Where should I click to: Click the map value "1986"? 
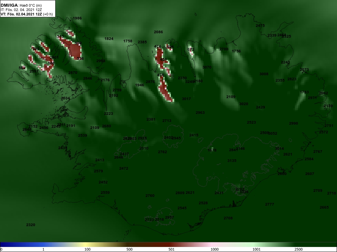coord(77,18)
